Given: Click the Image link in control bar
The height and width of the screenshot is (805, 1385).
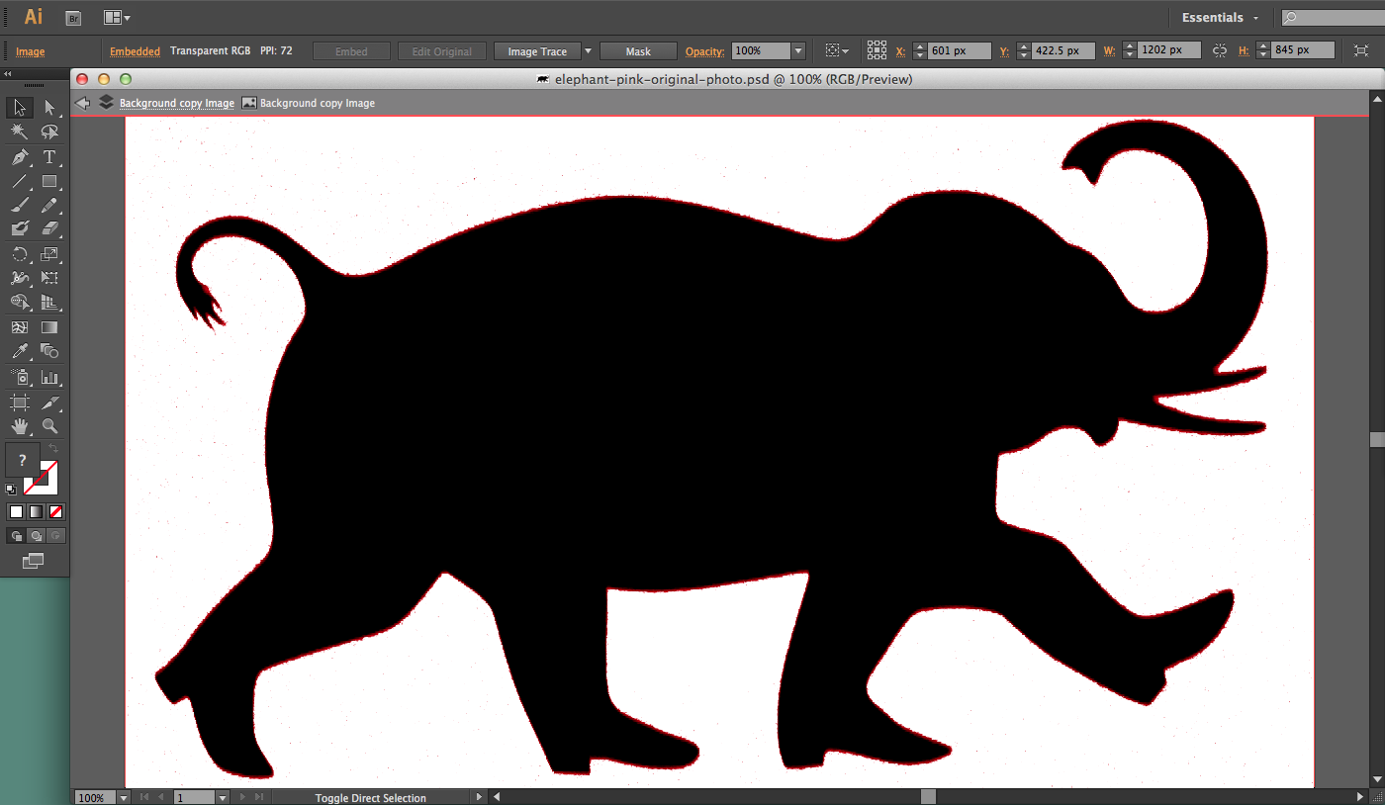Looking at the screenshot, I should coord(30,51).
